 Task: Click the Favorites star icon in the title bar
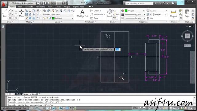pos(167,3)
